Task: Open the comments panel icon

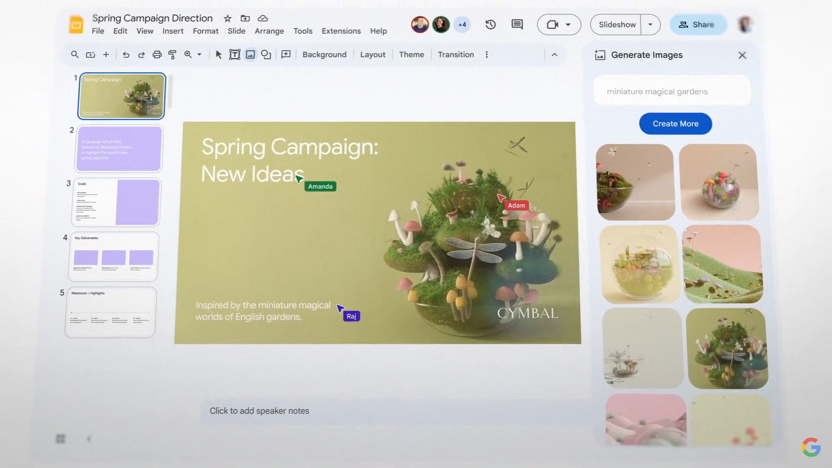Action: (x=517, y=25)
